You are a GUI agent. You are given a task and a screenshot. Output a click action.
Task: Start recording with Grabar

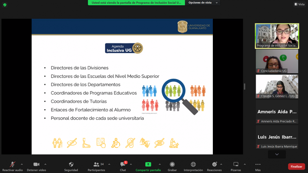(x=172, y=164)
